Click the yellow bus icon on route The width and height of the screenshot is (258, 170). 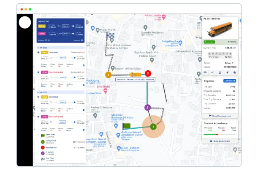pos(136,74)
